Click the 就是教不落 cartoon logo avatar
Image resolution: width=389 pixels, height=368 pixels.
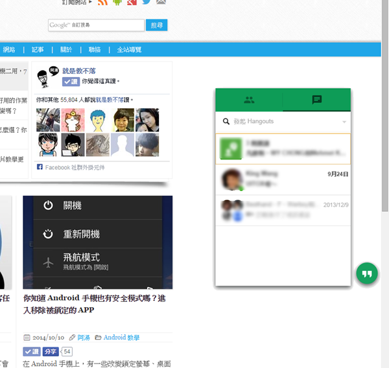47,77
